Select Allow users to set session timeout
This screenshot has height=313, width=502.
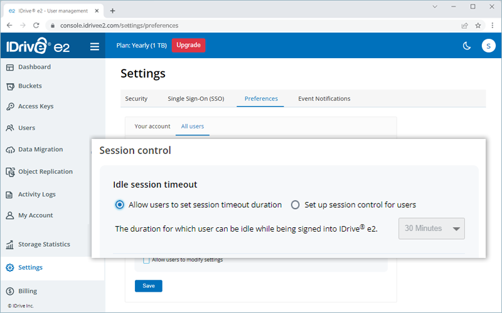120,205
